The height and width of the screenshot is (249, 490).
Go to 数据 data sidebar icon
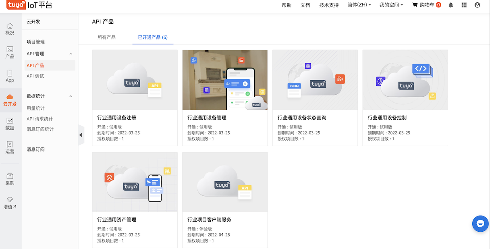click(x=10, y=124)
